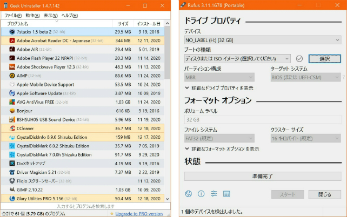Click the Bonjour package icon
This screenshot has width=347, height=217.
coord(12,111)
